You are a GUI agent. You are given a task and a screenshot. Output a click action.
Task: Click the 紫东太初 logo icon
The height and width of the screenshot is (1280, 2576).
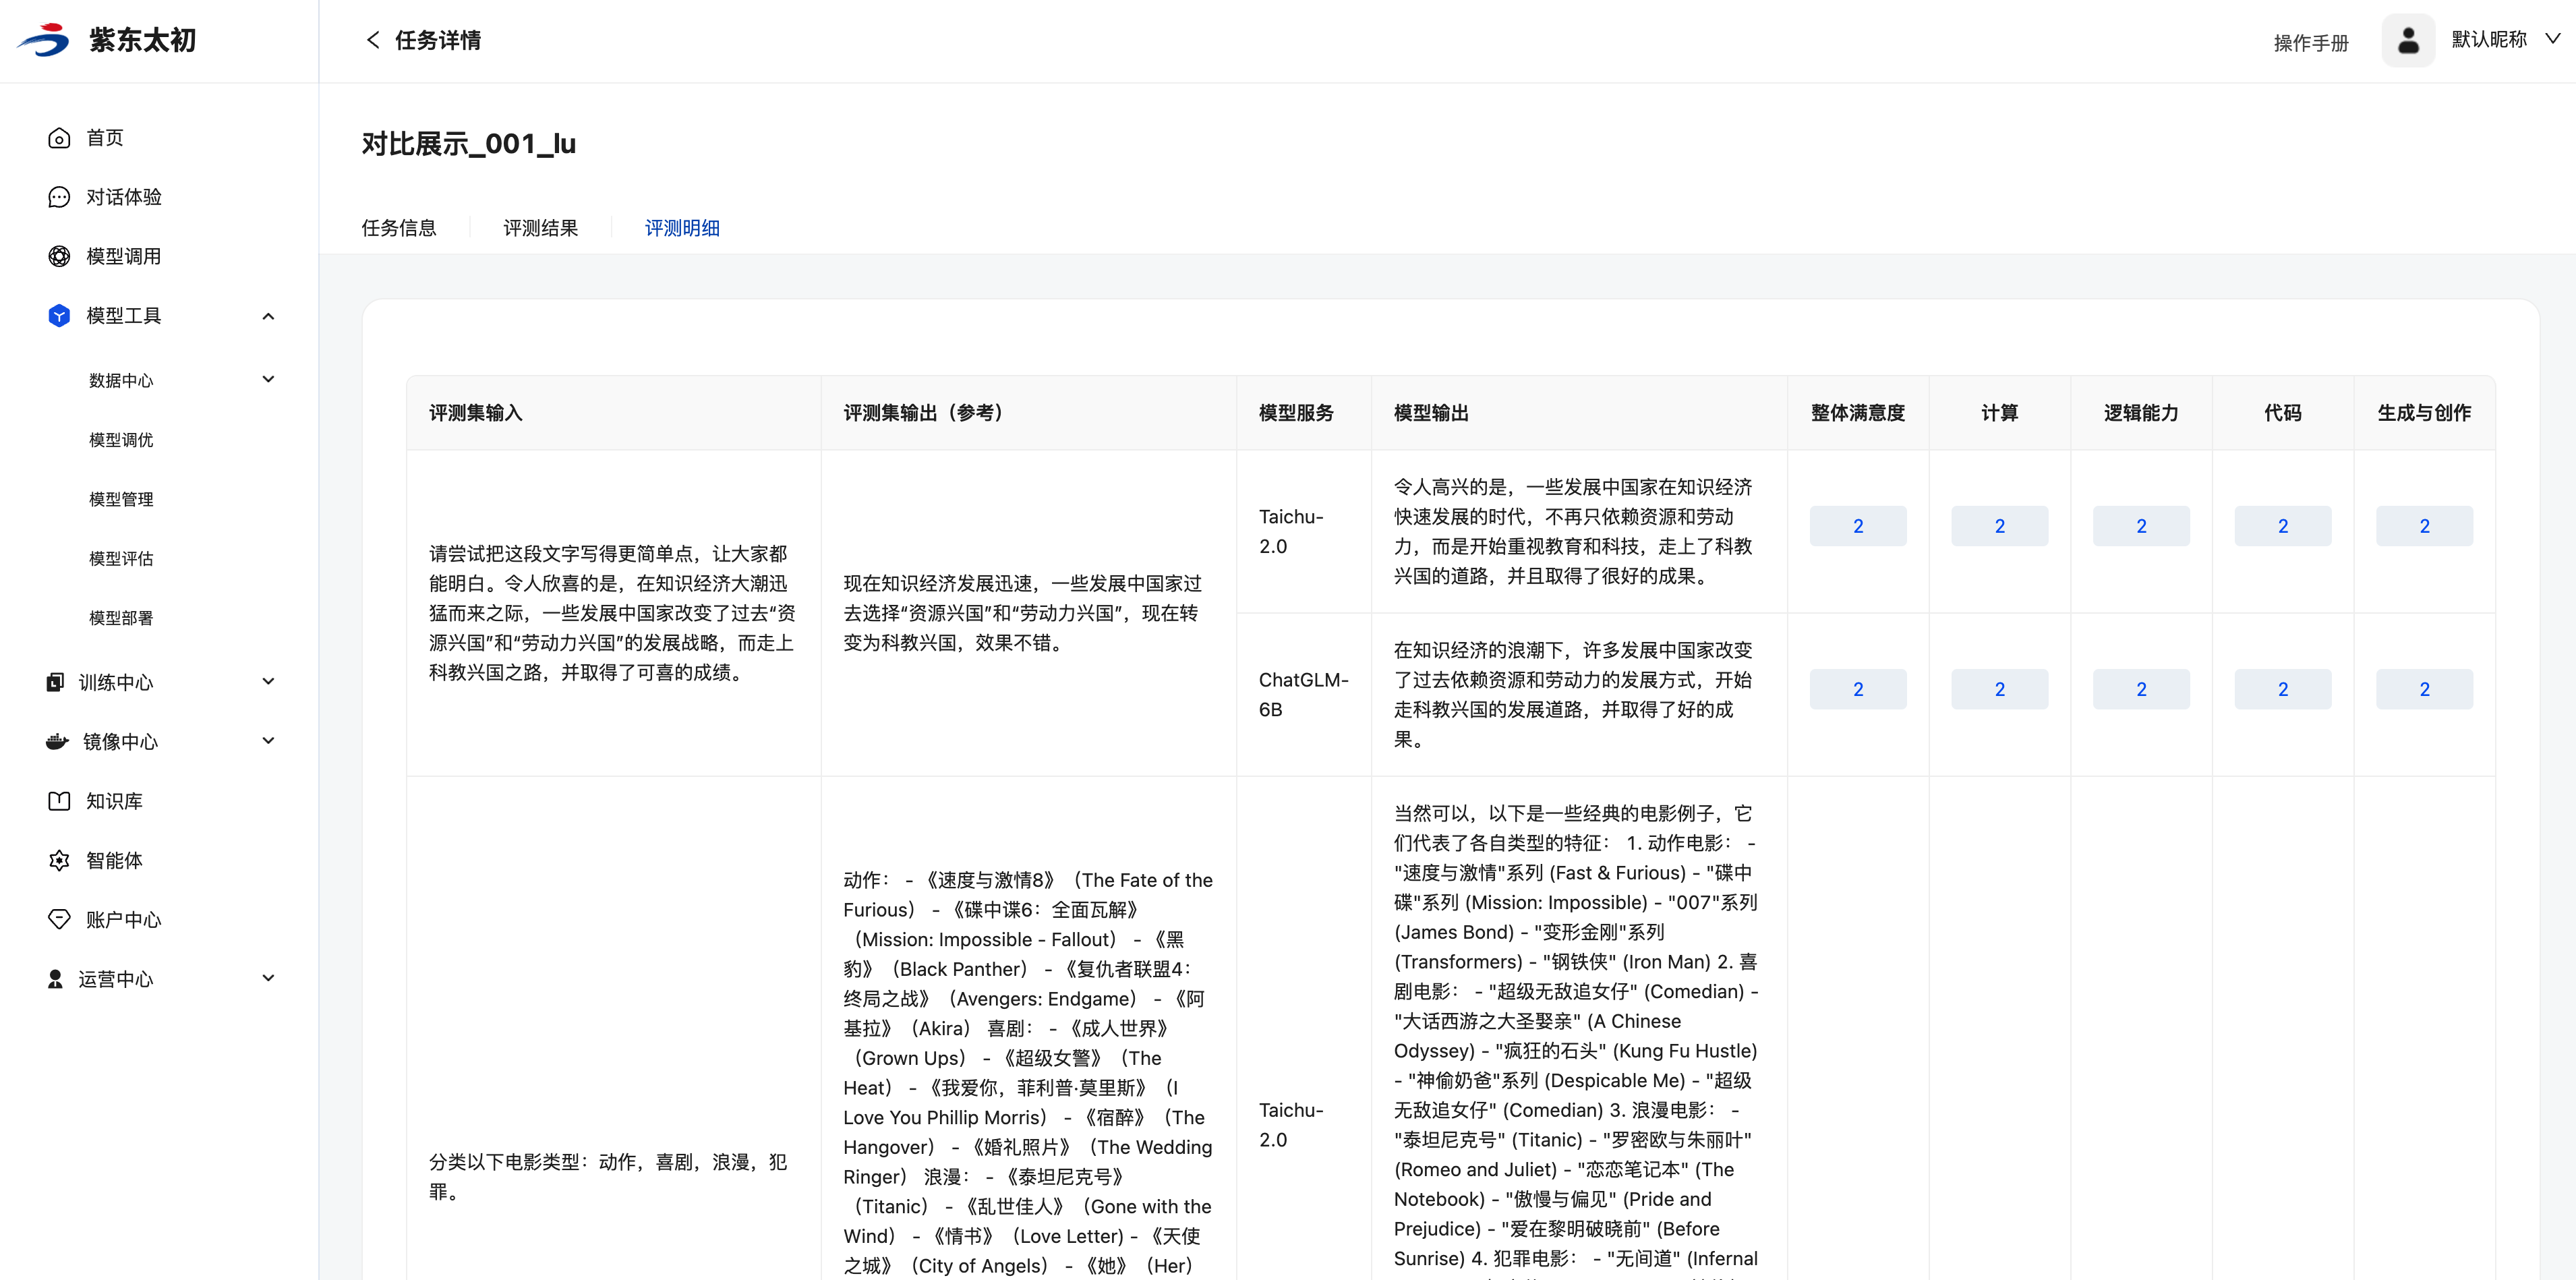click(44, 40)
